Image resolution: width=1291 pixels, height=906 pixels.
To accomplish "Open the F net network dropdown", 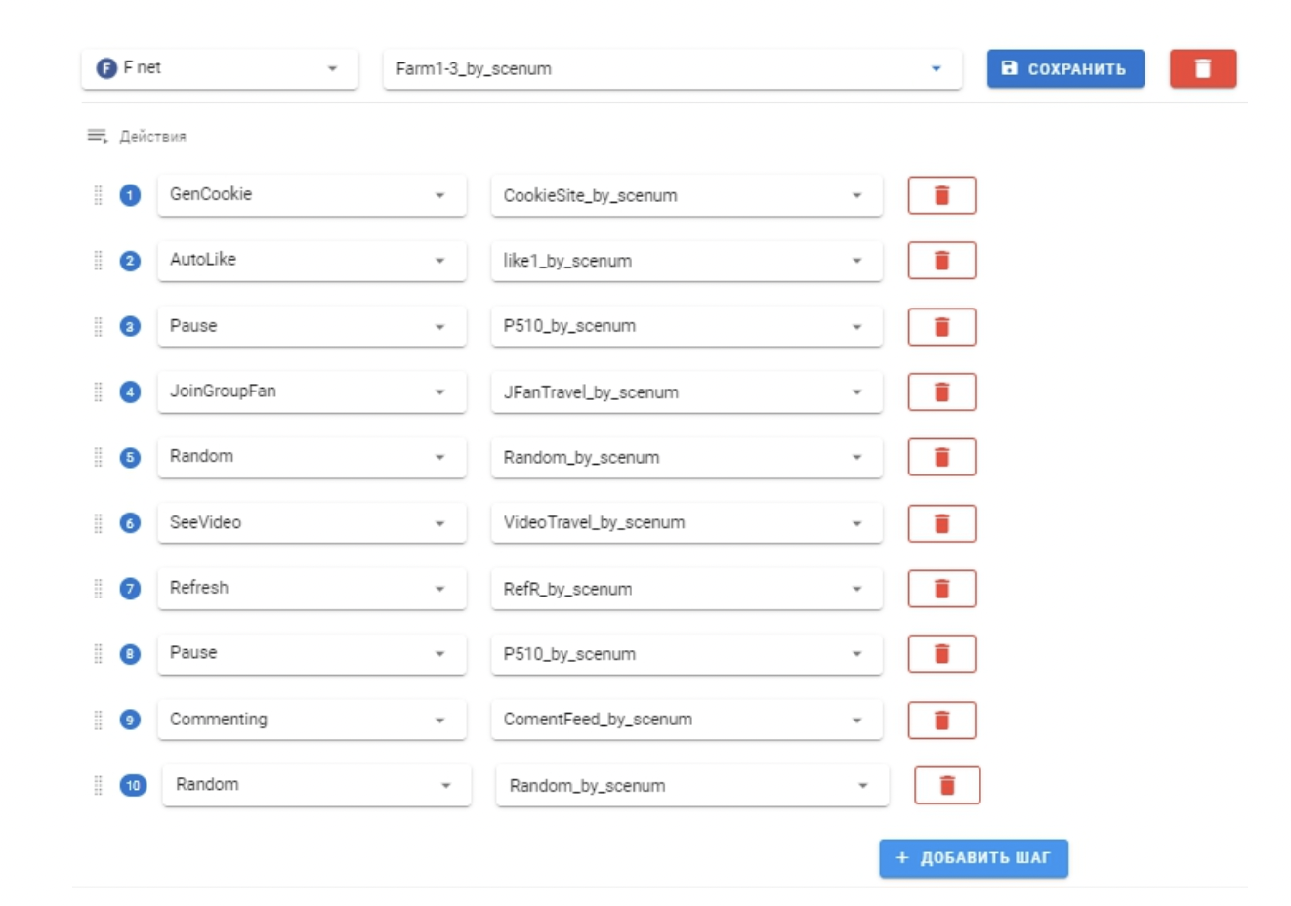I will pos(220,68).
